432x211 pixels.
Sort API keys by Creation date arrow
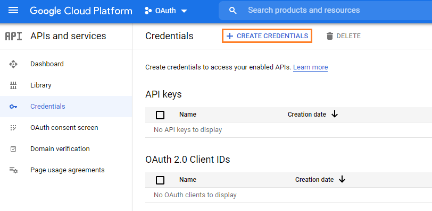335,114
